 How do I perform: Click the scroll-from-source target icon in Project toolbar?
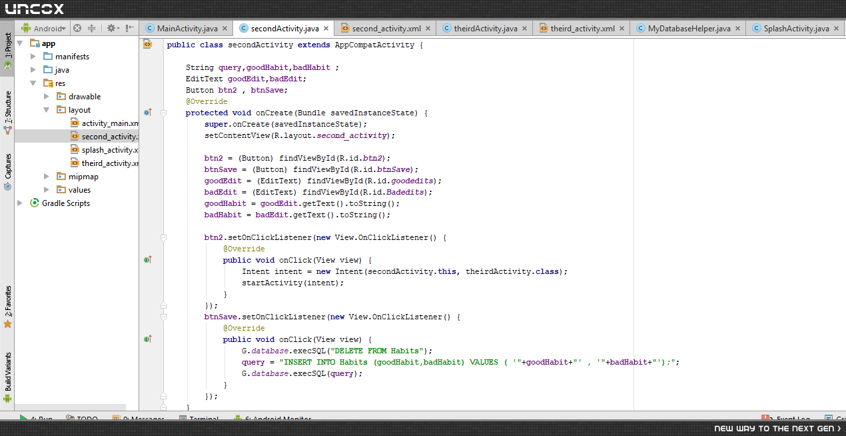tap(77, 28)
